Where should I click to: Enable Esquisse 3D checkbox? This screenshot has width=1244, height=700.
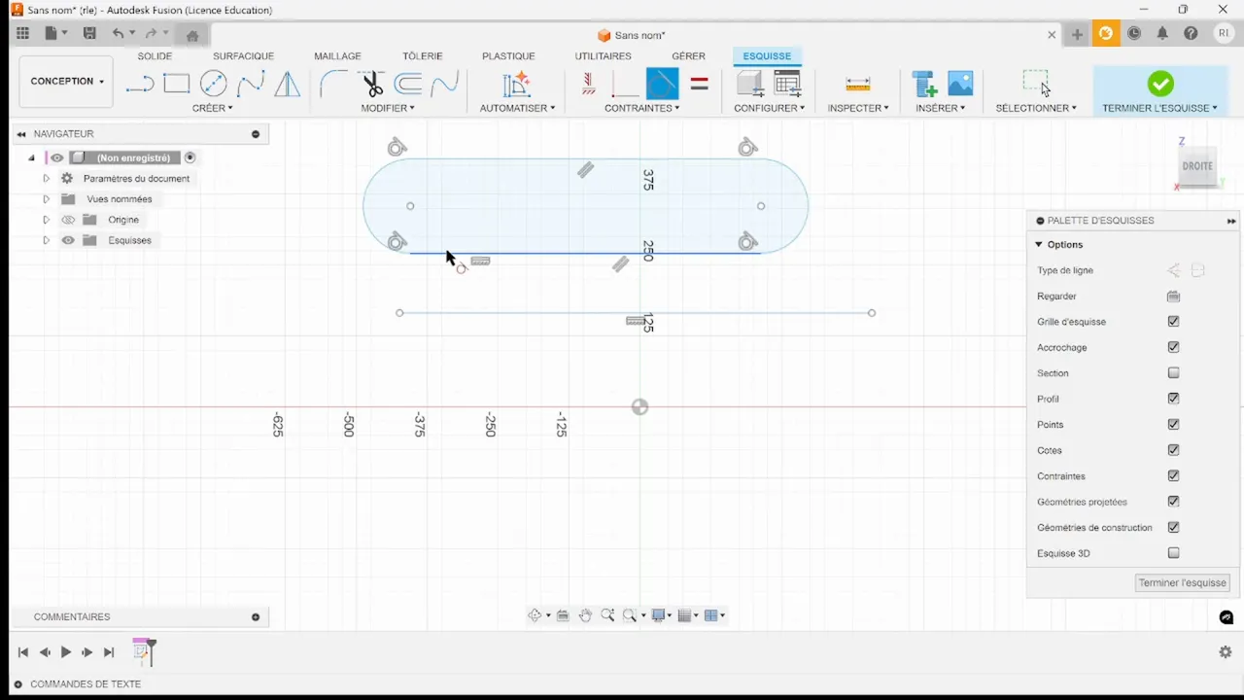click(x=1173, y=553)
